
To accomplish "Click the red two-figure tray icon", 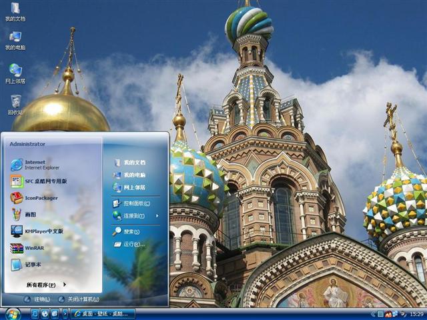I will [388, 314].
